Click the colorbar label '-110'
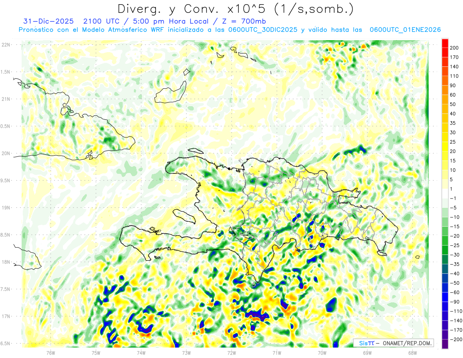The height and width of the screenshot is (358, 463). tap(456, 311)
